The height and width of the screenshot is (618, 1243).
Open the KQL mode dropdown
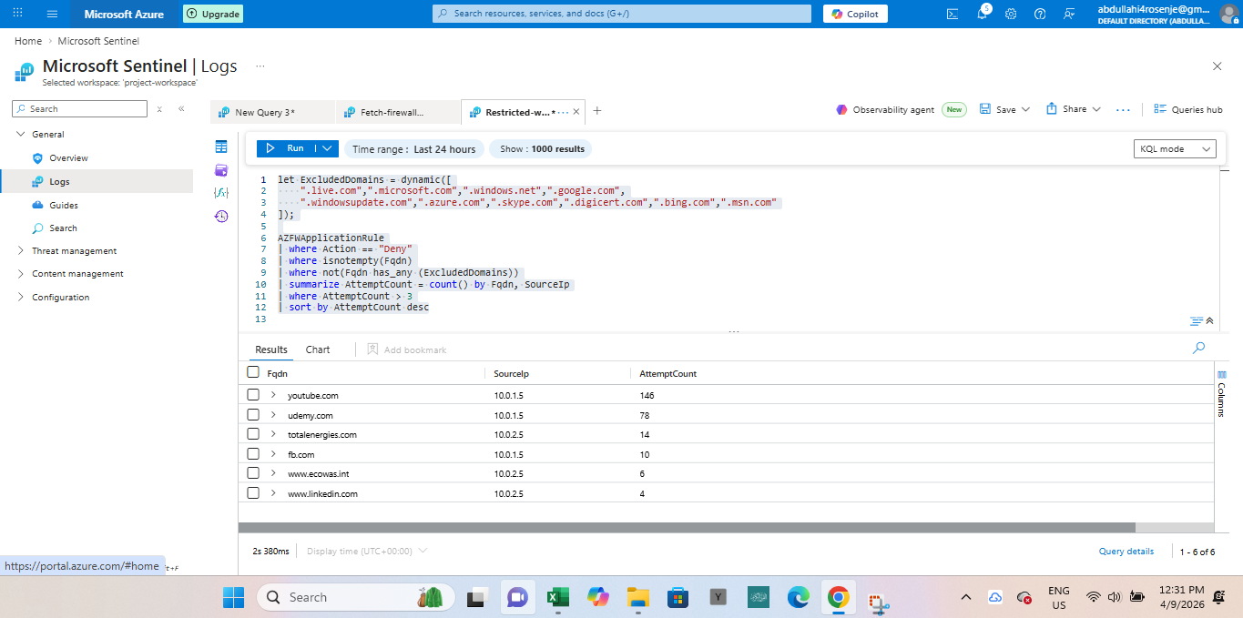pos(1175,149)
